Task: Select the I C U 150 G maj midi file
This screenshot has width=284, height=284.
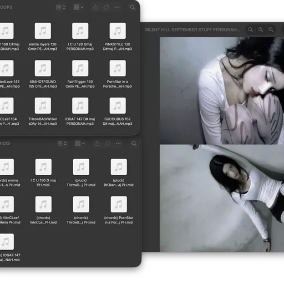Action: [43, 173]
